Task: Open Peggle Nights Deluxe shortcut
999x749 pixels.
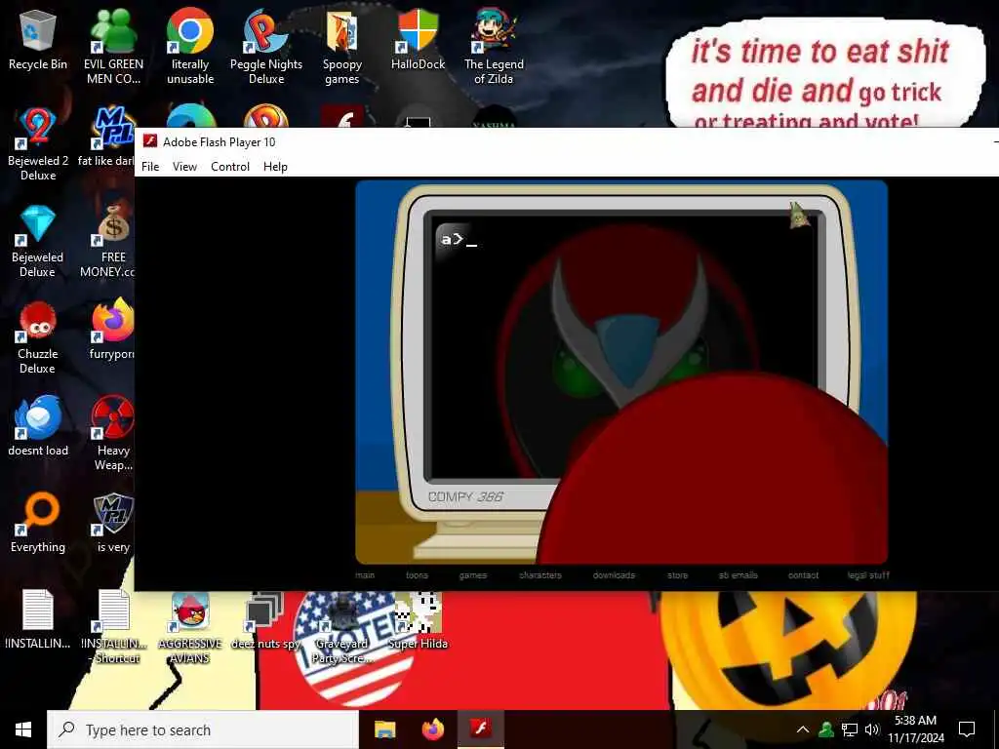Action: point(265,46)
